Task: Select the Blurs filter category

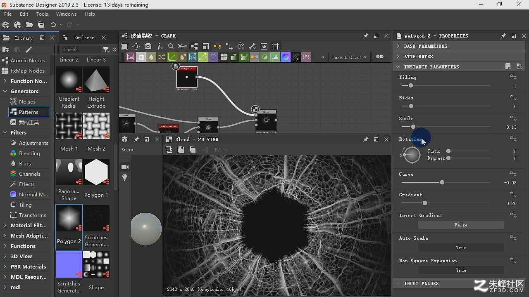Action: pos(25,163)
